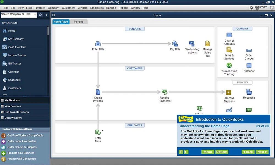Select Run Favorite Reports in the sidebar

click(25, 112)
